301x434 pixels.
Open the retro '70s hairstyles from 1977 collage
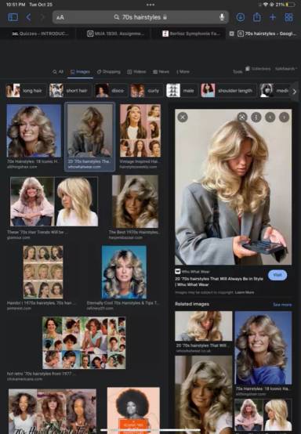coord(84,342)
